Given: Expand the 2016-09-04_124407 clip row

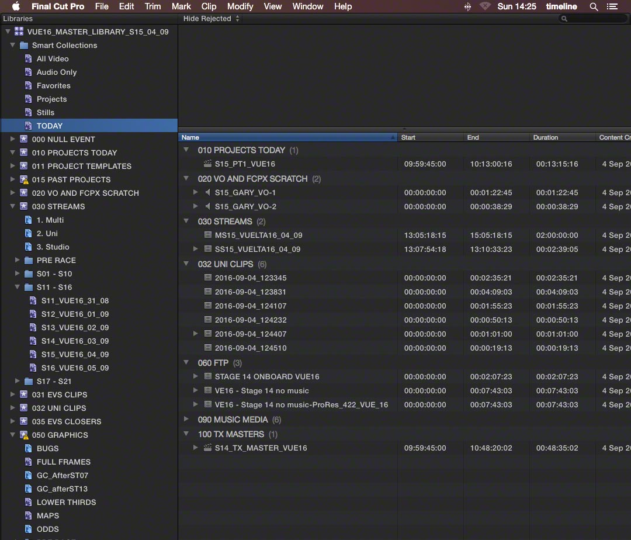Looking at the screenshot, I should tap(196, 334).
